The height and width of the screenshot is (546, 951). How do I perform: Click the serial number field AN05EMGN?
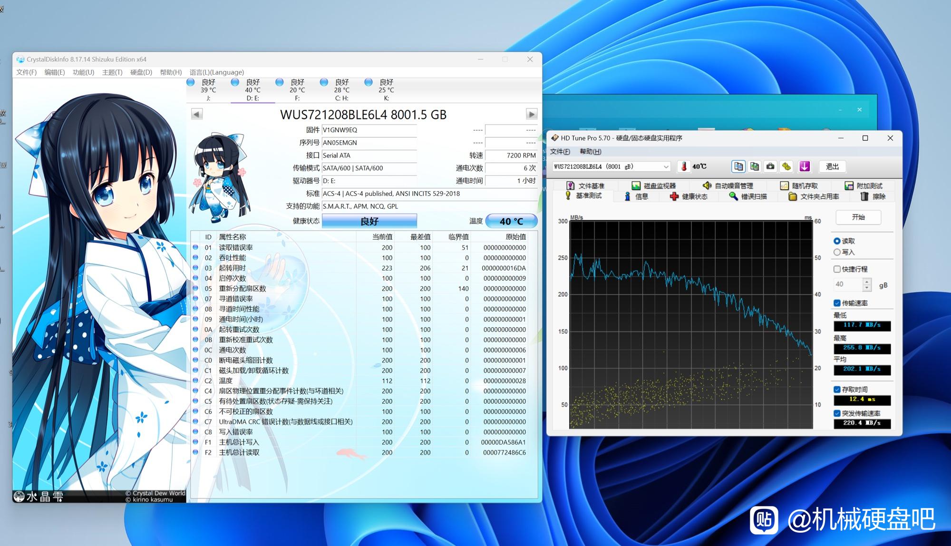click(x=369, y=143)
